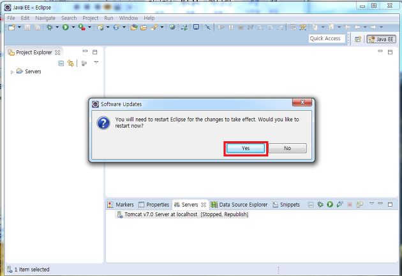Click the Suspend pause icon

(x=231, y=27)
